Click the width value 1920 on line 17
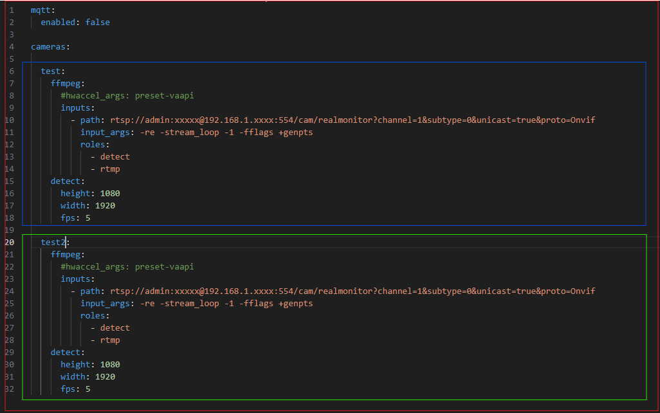This screenshot has width=660, height=413. [x=105, y=206]
